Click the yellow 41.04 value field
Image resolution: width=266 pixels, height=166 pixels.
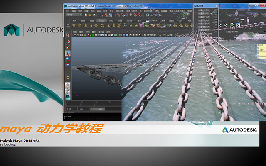[261, 45]
